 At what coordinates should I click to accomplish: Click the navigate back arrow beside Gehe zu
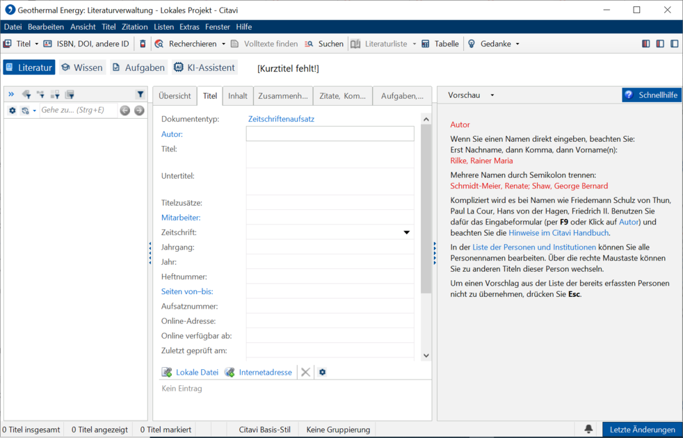(125, 111)
